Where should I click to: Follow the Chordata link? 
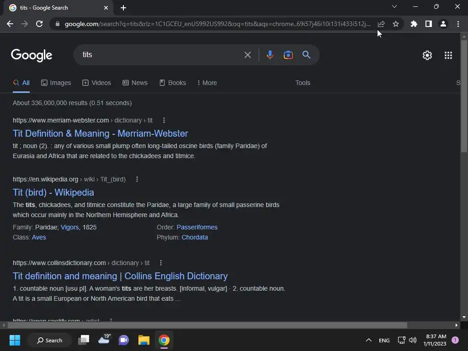click(195, 237)
